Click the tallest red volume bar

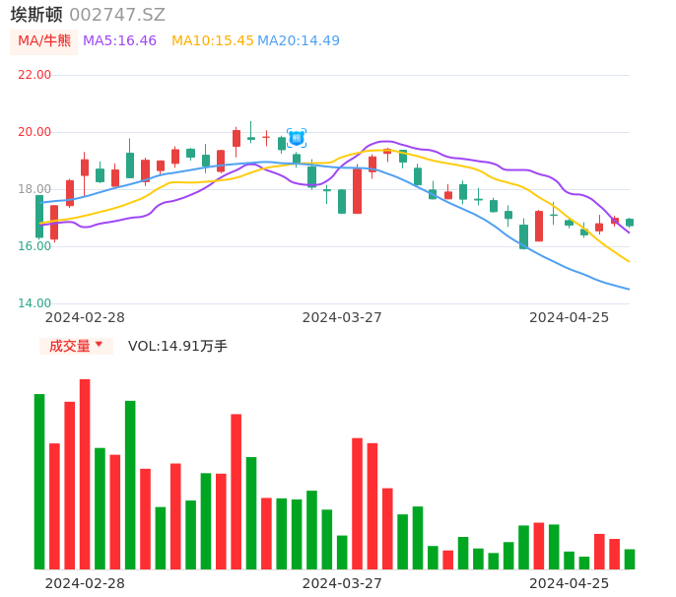pos(85,473)
